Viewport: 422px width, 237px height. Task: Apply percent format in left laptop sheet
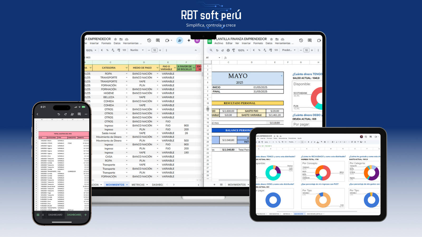[x=107, y=50]
